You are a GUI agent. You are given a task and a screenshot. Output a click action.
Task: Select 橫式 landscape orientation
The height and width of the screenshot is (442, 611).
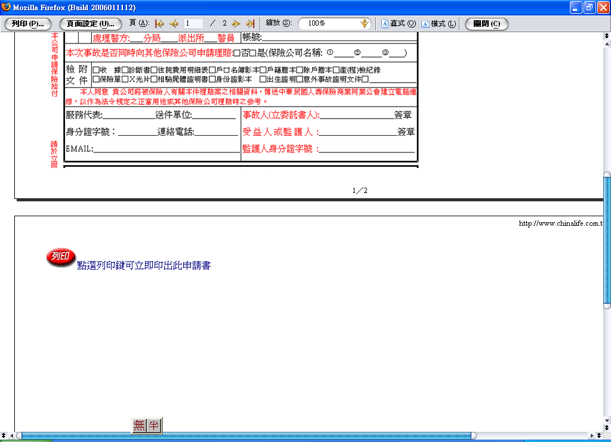pyautogui.click(x=439, y=24)
